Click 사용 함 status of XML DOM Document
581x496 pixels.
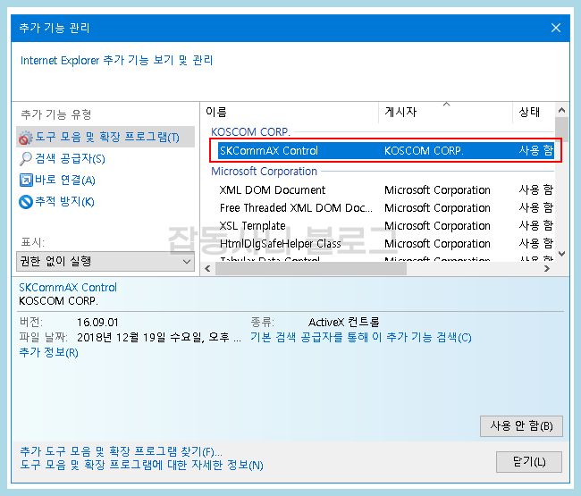coord(535,190)
